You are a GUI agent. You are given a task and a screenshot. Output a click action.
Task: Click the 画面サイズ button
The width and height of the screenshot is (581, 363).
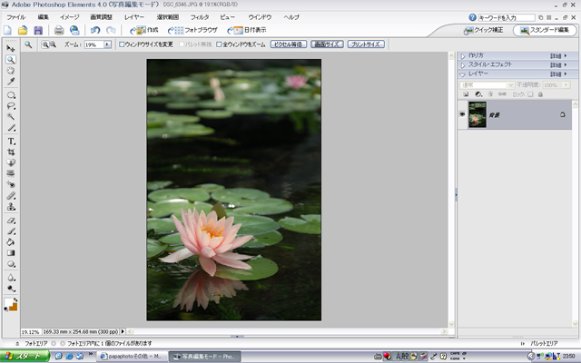click(327, 44)
